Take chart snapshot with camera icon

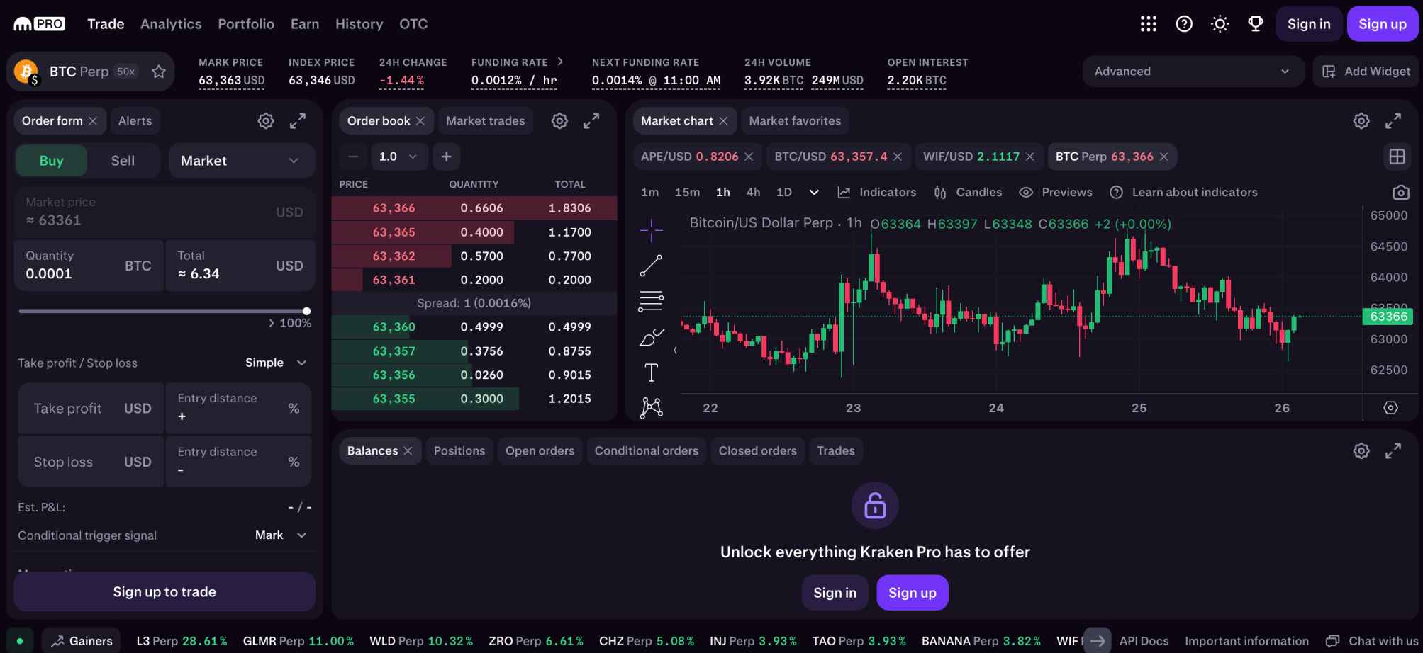coord(1400,192)
